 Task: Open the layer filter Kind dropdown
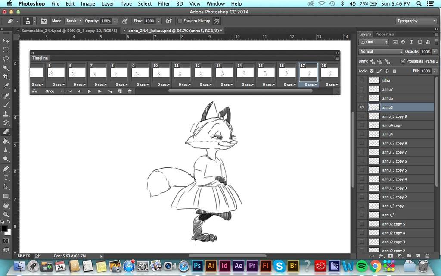374,42
